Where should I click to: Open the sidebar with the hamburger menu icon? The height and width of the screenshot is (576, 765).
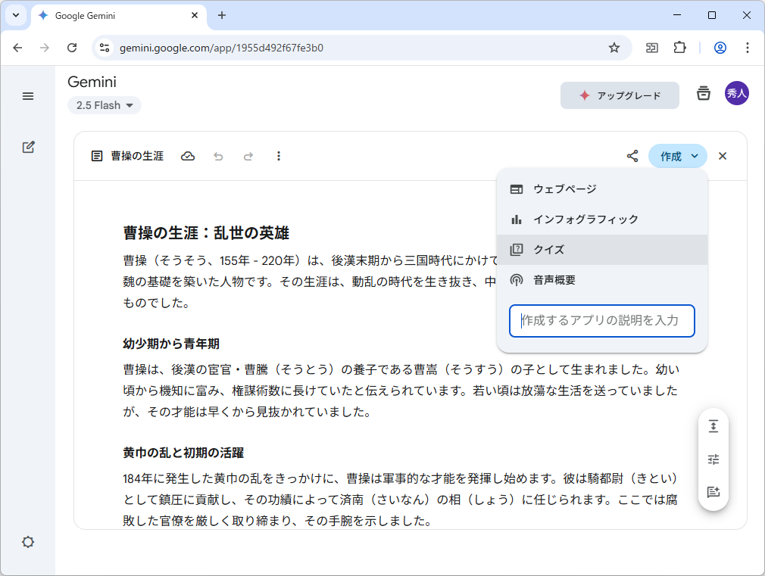tap(28, 96)
